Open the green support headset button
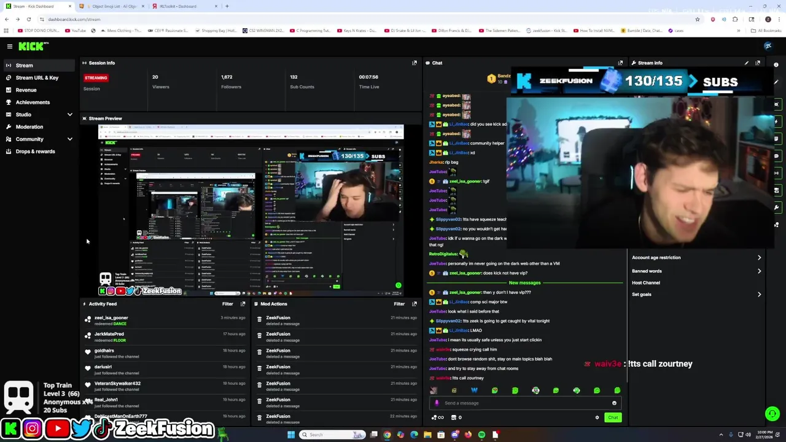 tap(772, 414)
